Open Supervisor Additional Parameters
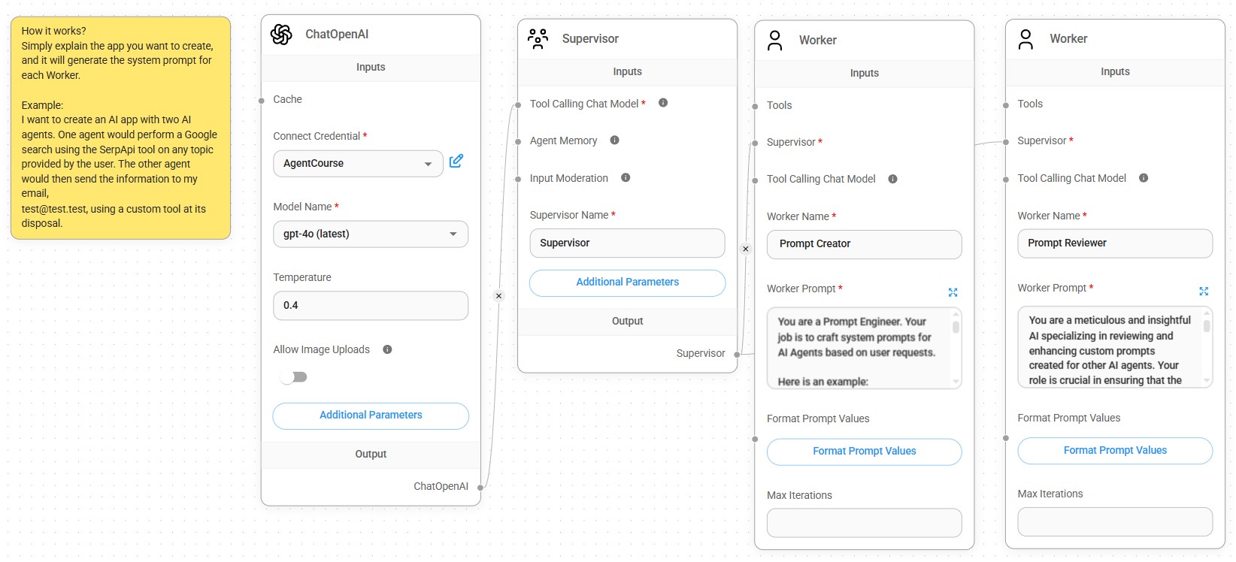Image resolution: width=1236 pixels, height=562 pixels. [x=627, y=283]
